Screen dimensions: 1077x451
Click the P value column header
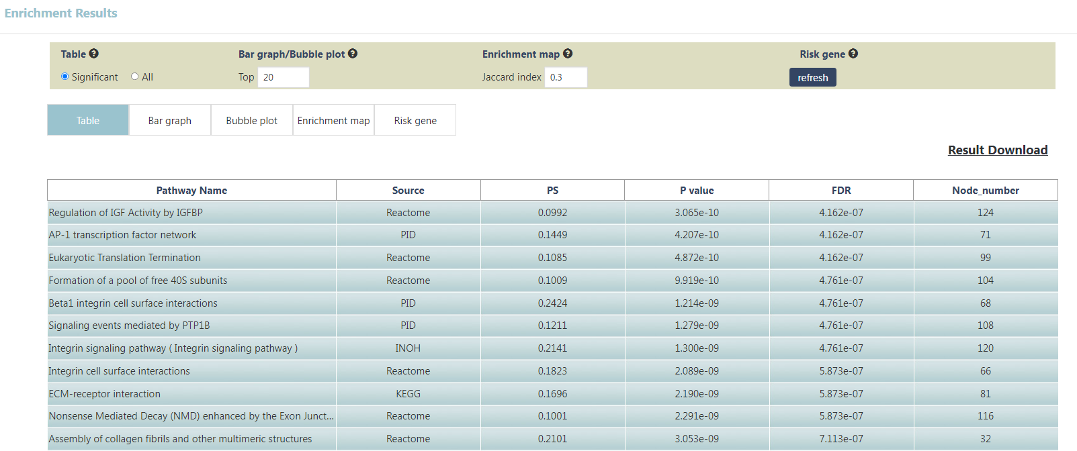(x=697, y=190)
